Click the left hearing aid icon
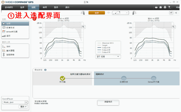 coord(83,13)
